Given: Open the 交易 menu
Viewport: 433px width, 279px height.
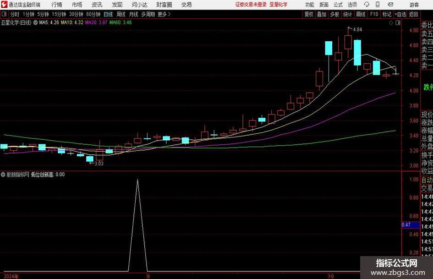Looking at the screenshot, I should 186,5.
